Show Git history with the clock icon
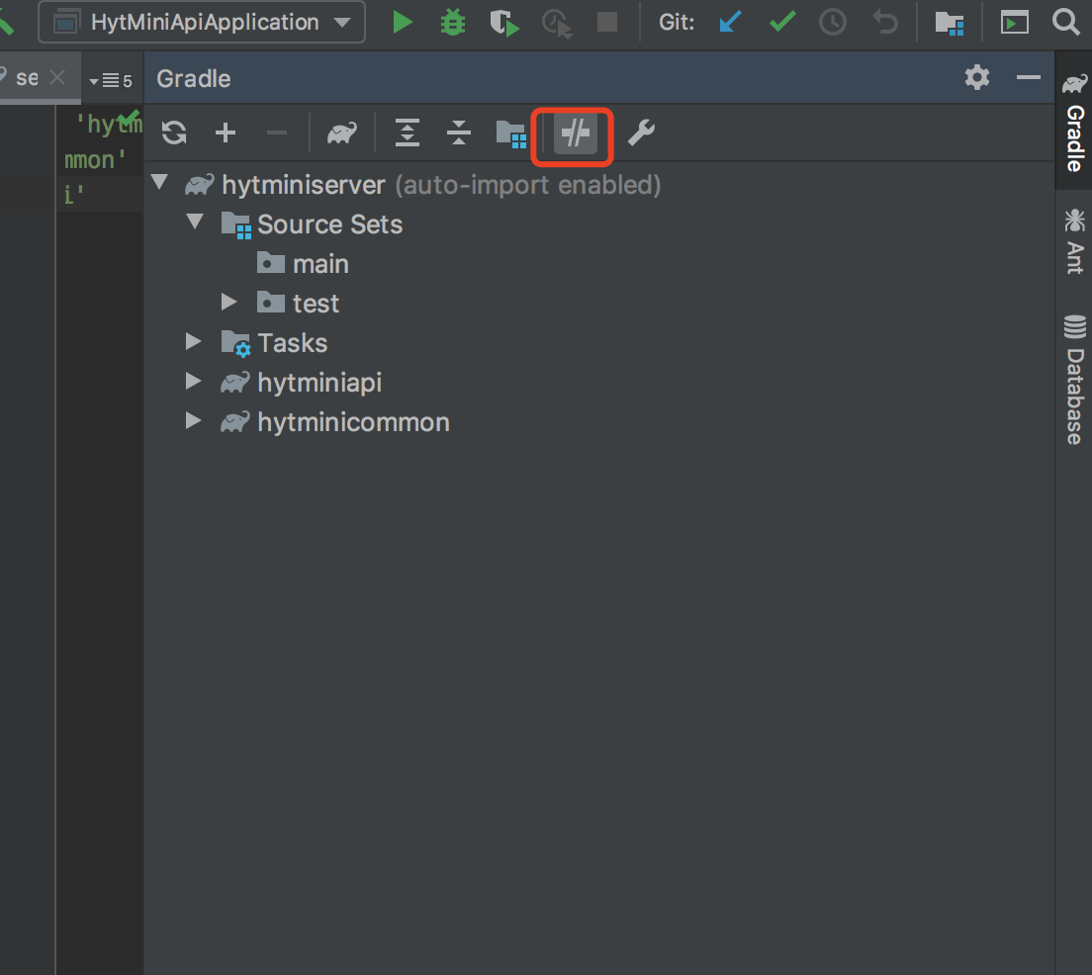 point(833,23)
